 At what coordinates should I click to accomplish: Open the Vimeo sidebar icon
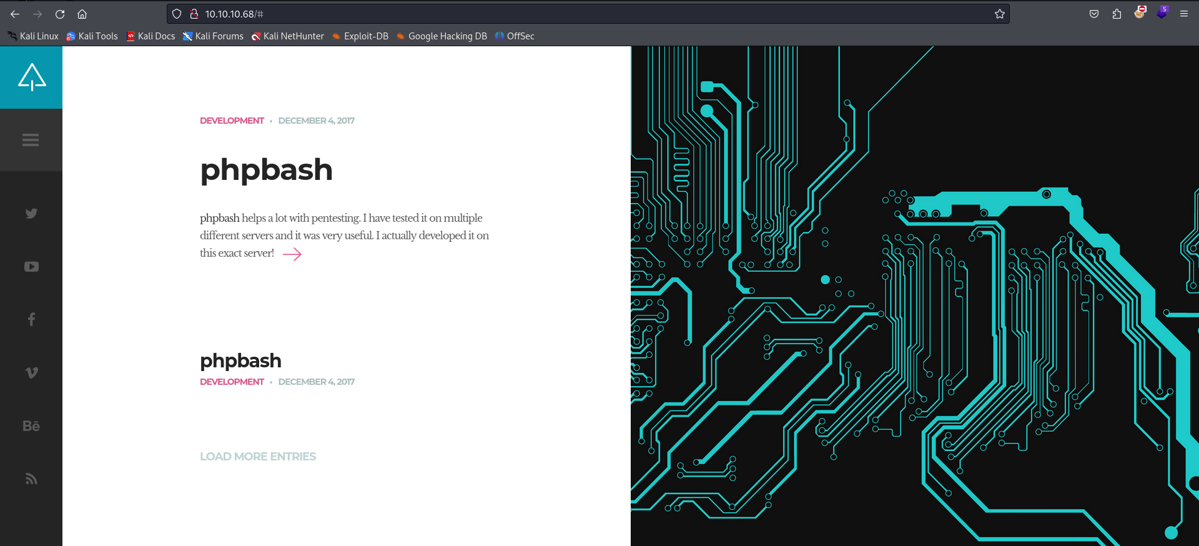(31, 373)
